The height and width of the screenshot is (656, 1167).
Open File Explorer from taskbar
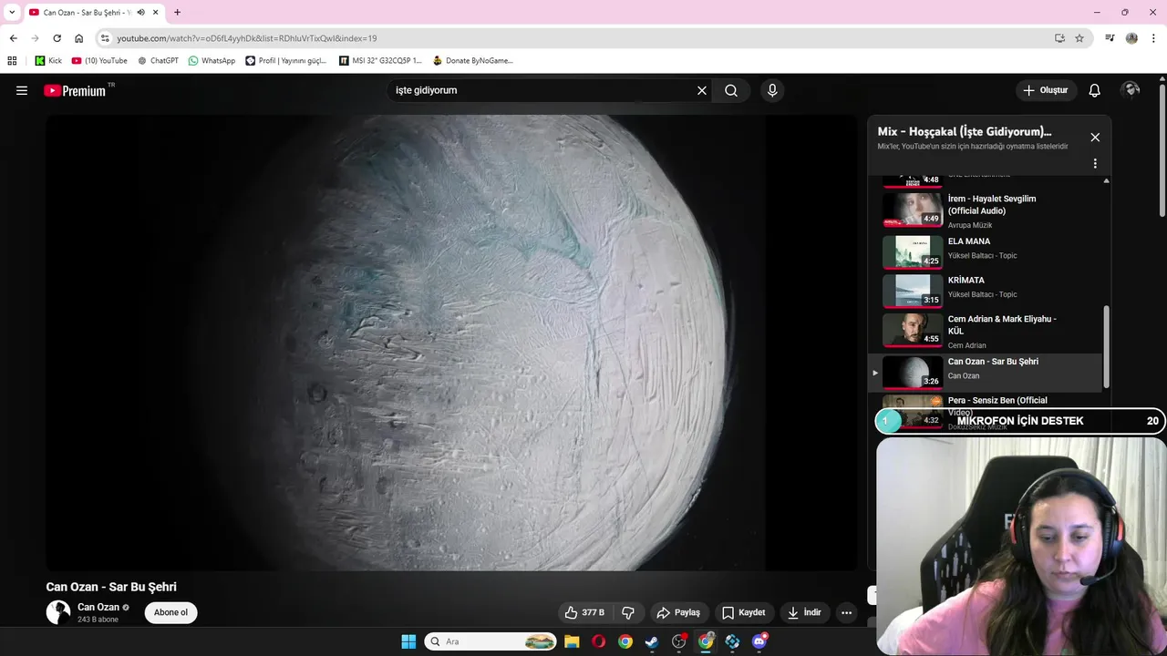point(572,641)
